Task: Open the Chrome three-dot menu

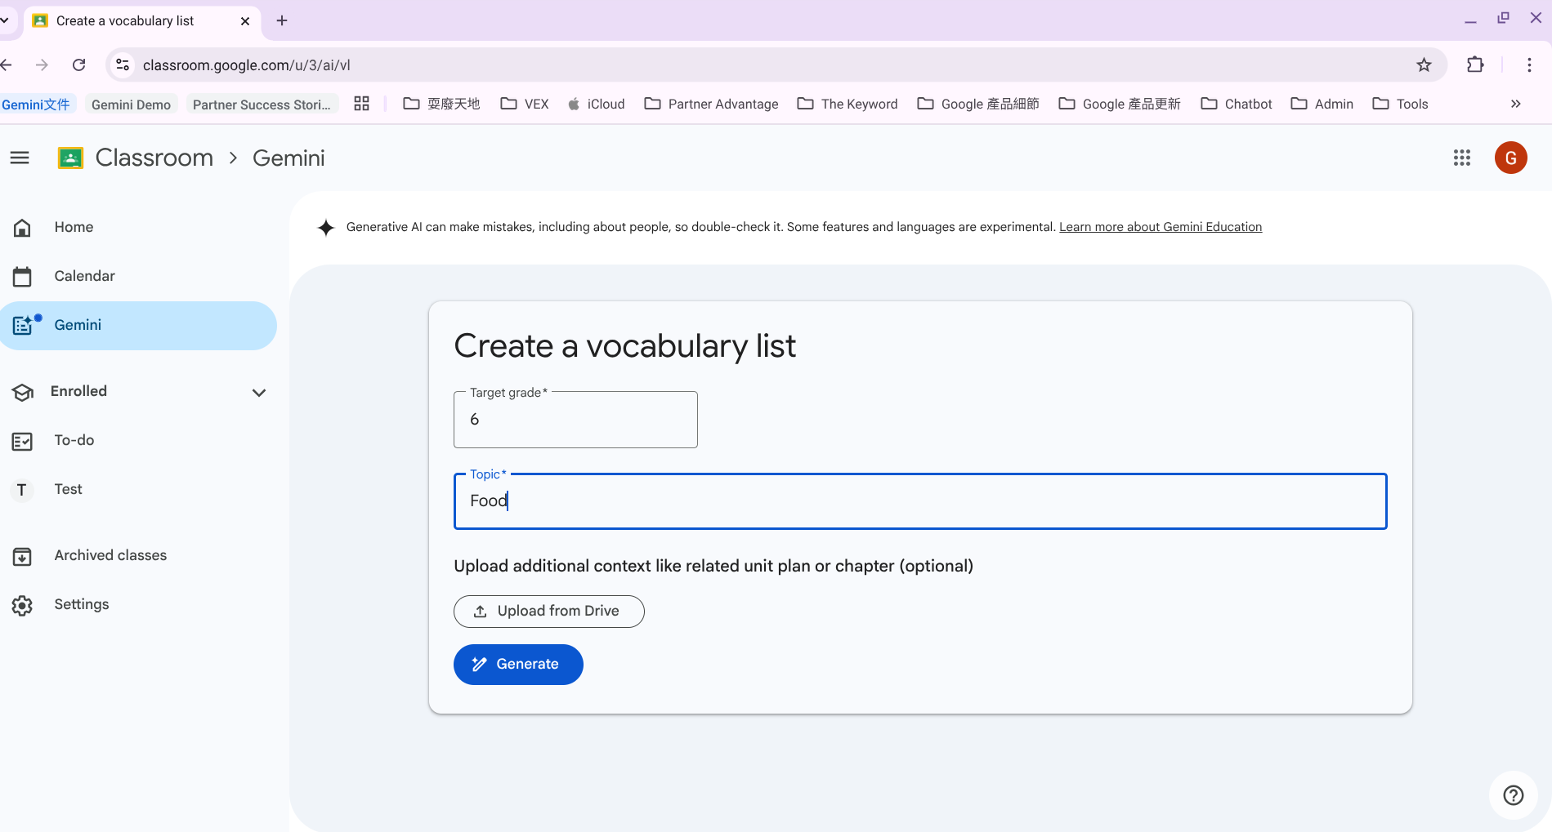Action: [x=1529, y=65]
